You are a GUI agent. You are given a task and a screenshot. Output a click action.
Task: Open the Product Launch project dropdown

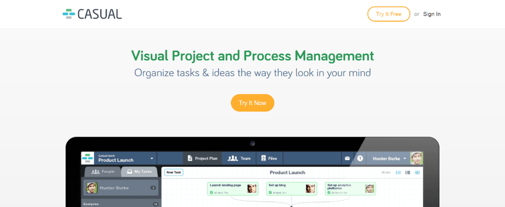point(126,158)
